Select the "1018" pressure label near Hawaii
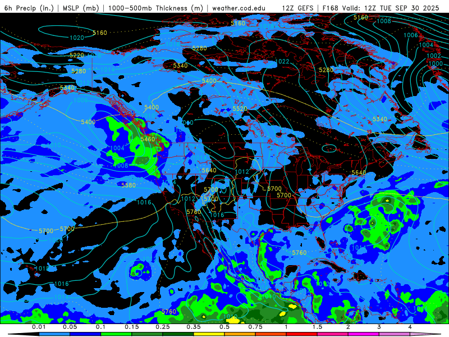The image size is (449, 337). click(x=42, y=268)
